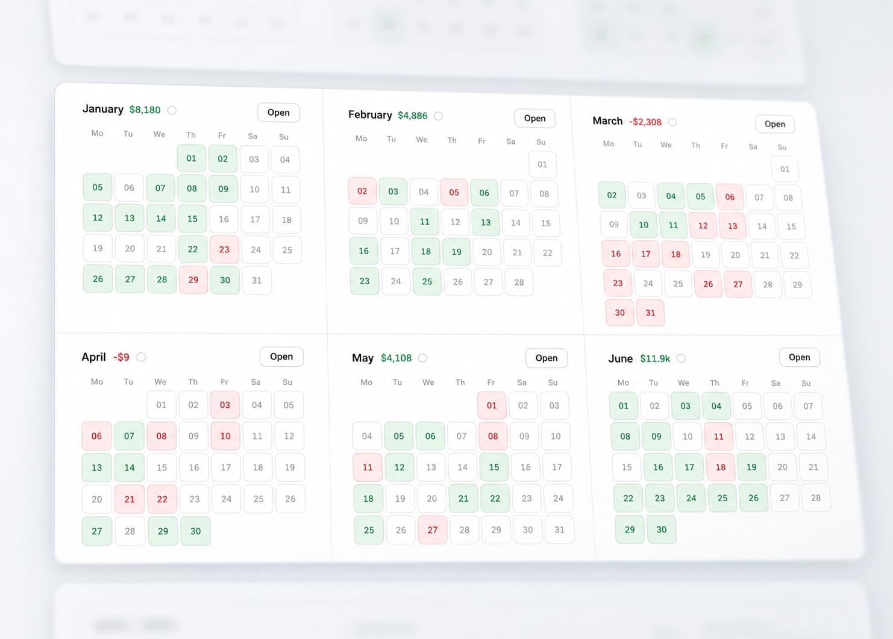Open the June month view

click(800, 357)
